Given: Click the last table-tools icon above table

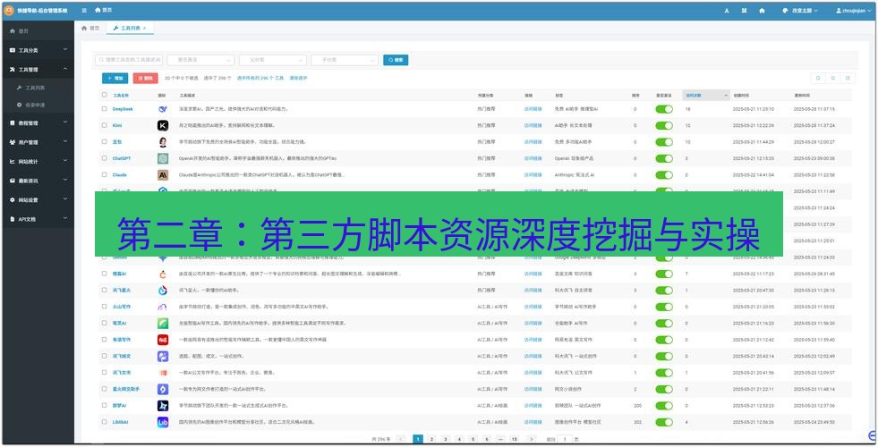Looking at the screenshot, I should click(848, 79).
